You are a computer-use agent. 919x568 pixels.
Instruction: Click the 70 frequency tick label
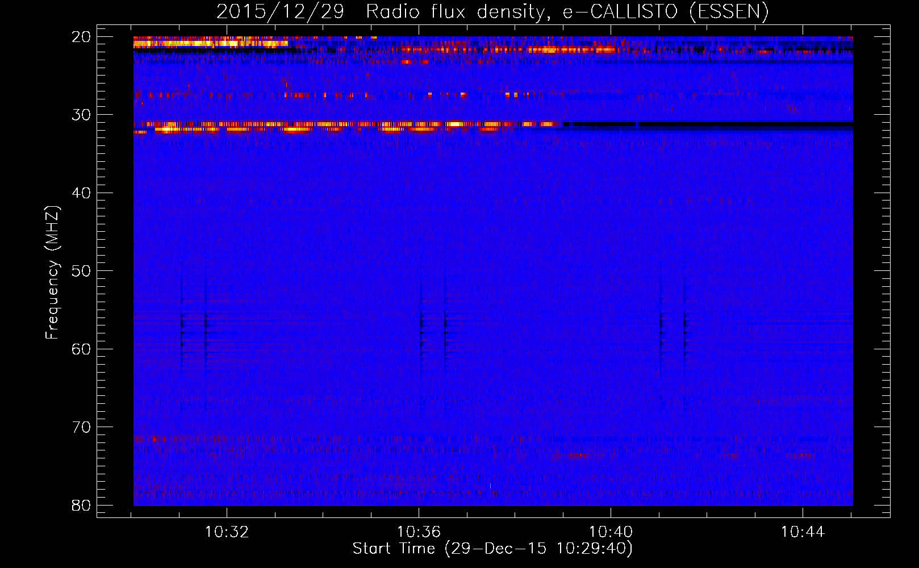(82, 427)
